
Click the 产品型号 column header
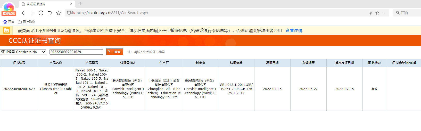coord(92,63)
